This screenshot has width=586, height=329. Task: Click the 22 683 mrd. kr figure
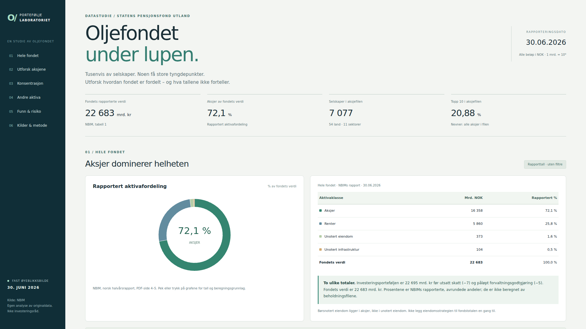pos(108,113)
